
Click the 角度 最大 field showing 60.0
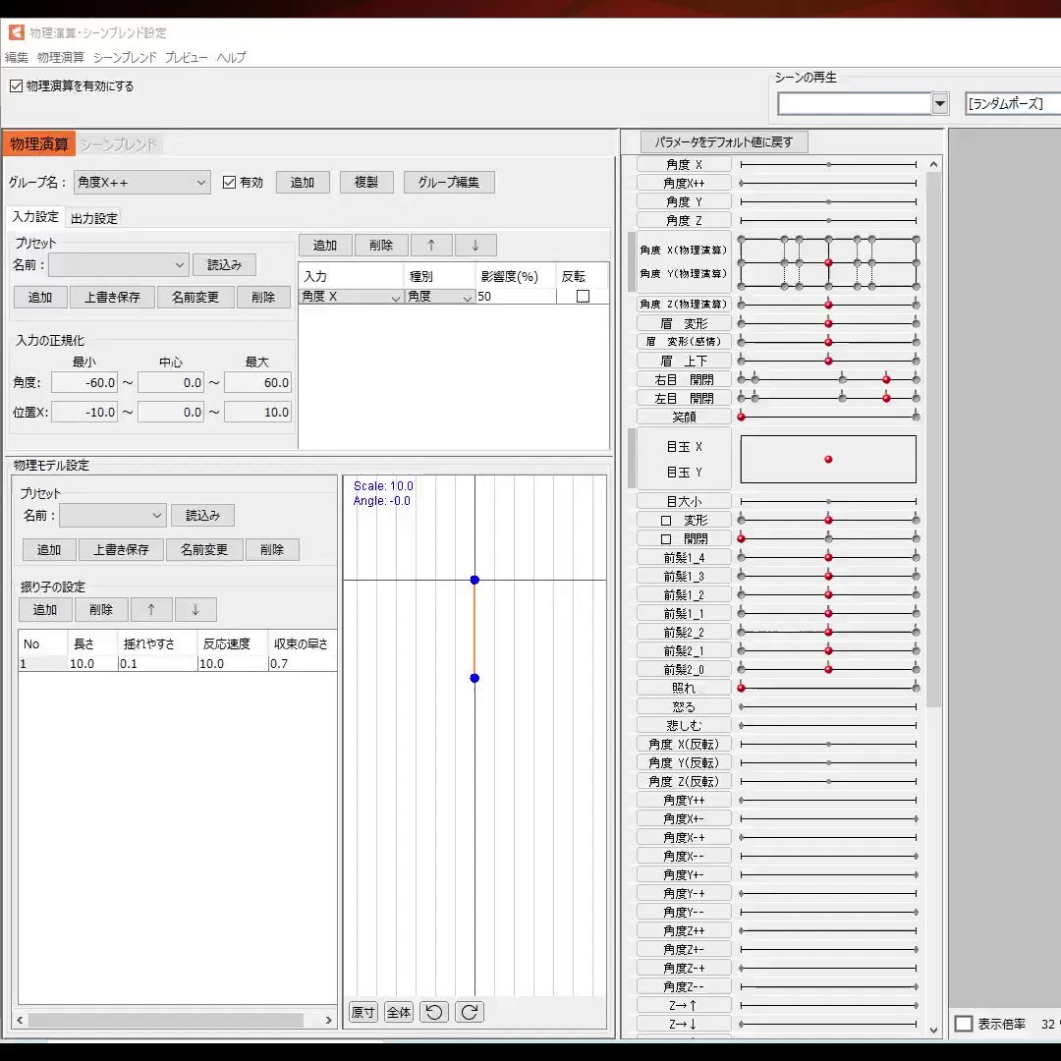[257, 382]
